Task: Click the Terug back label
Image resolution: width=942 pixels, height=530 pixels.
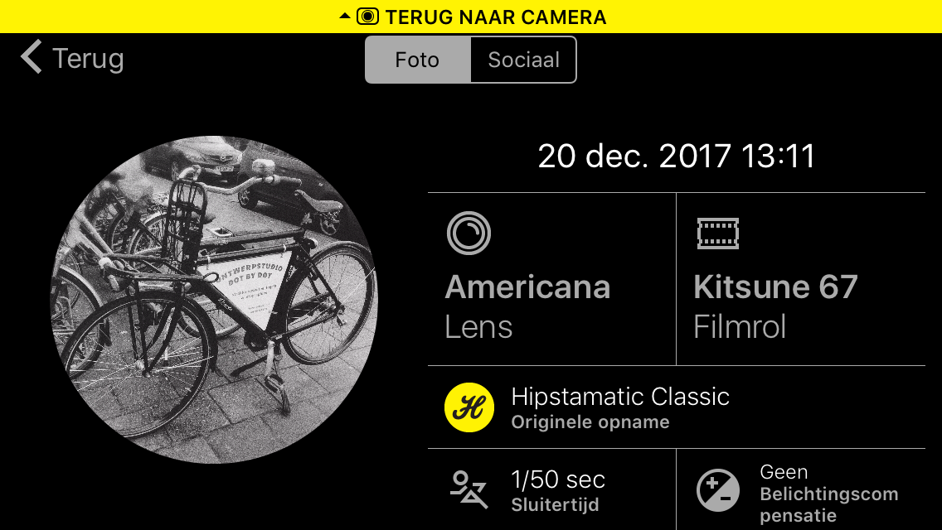Action: point(88,58)
